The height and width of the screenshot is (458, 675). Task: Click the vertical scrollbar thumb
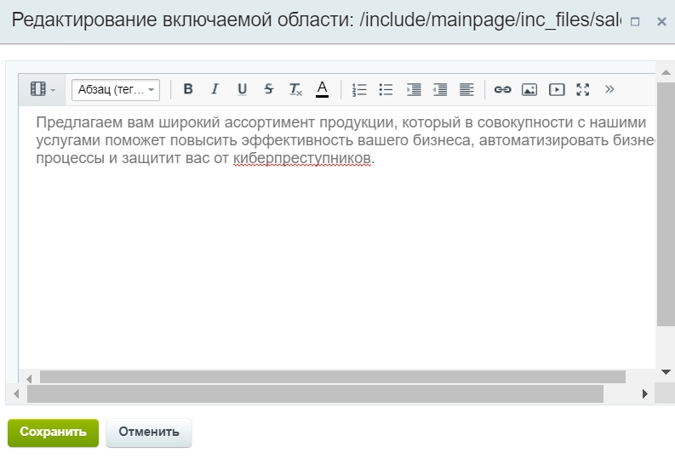[666, 205]
